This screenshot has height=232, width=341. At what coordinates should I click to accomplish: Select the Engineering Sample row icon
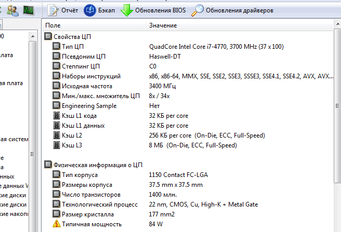coord(56,105)
